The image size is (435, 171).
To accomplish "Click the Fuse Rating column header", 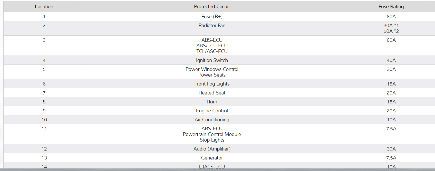I will [391, 7].
